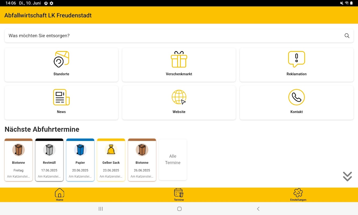Tap the Android back arrow
Image resolution: width=358 pixels, height=215 pixels.
coord(258,209)
